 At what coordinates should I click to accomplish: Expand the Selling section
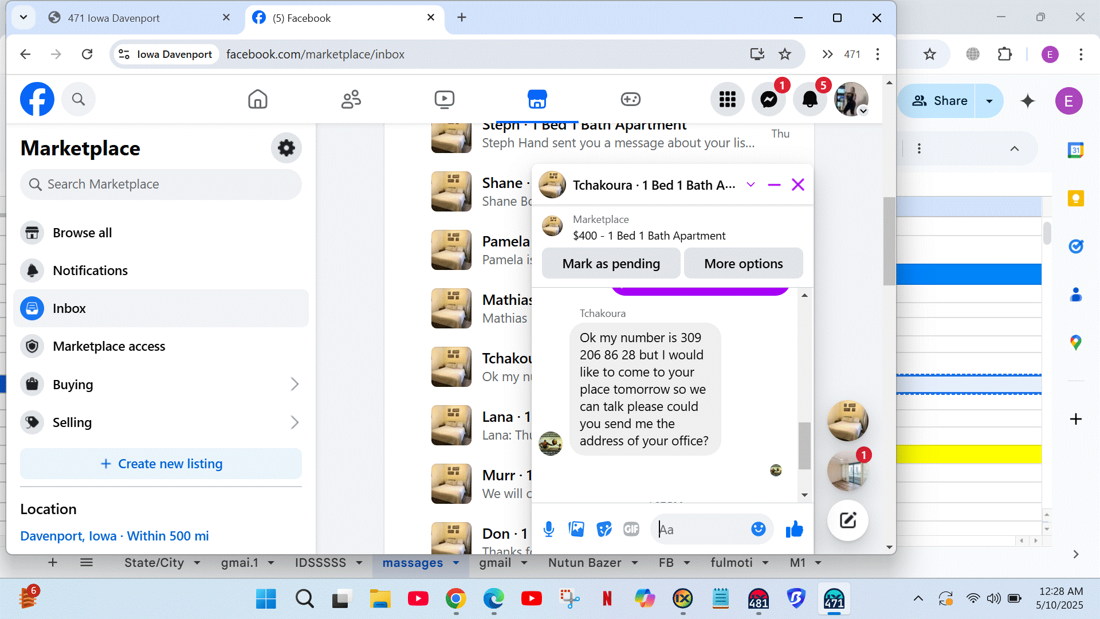pos(294,422)
